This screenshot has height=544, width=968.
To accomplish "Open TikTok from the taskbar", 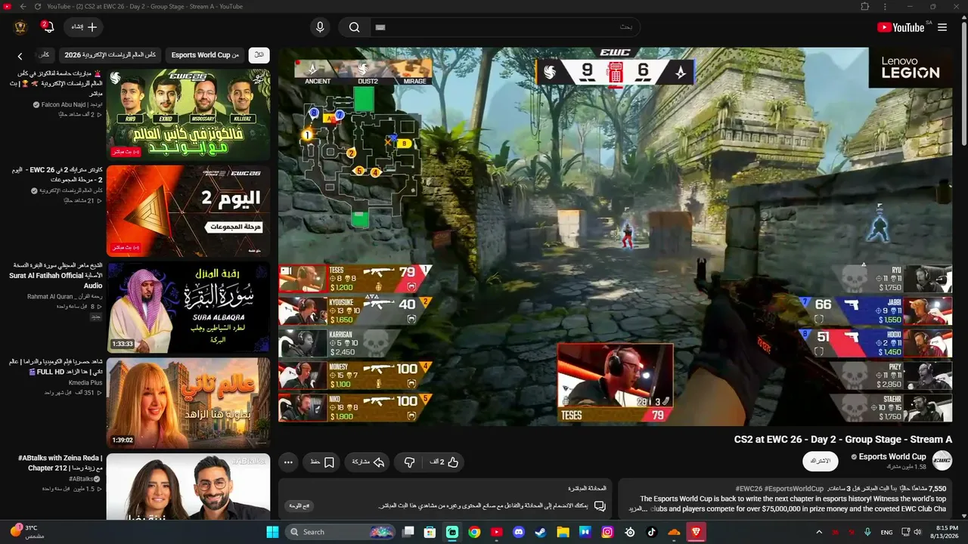I will tap(652, 532).
